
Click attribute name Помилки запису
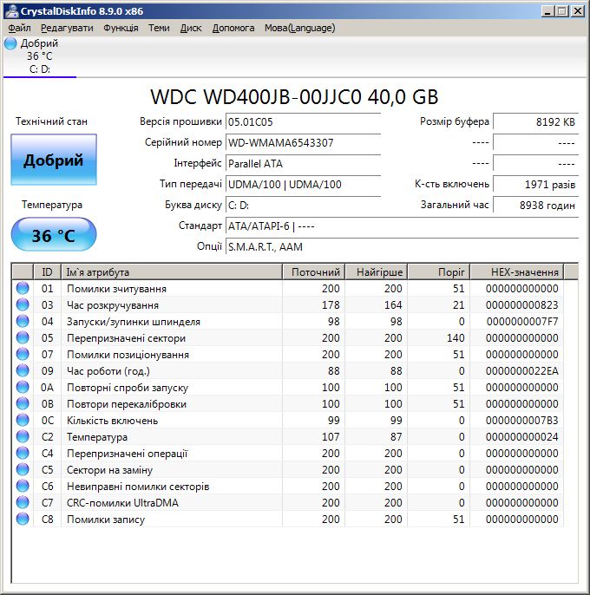click(106, 520)
